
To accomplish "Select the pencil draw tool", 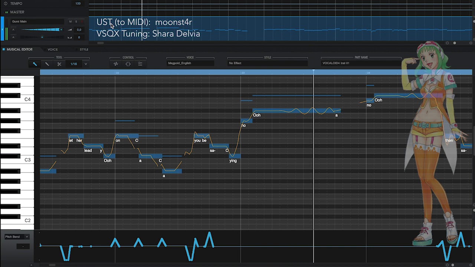I will 47,64.
